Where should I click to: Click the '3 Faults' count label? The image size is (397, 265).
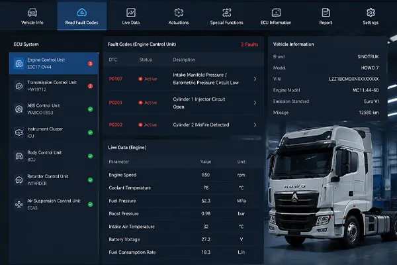pos(249,44)
